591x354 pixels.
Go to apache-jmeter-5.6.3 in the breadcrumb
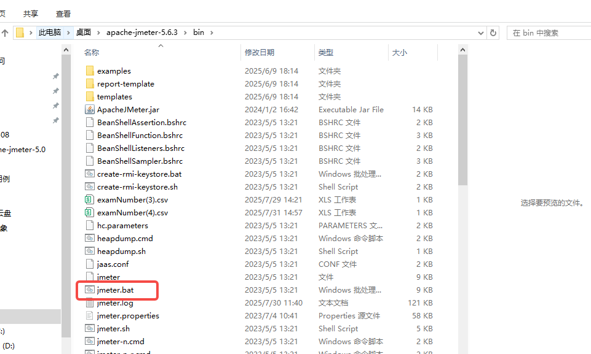(141, 33)
